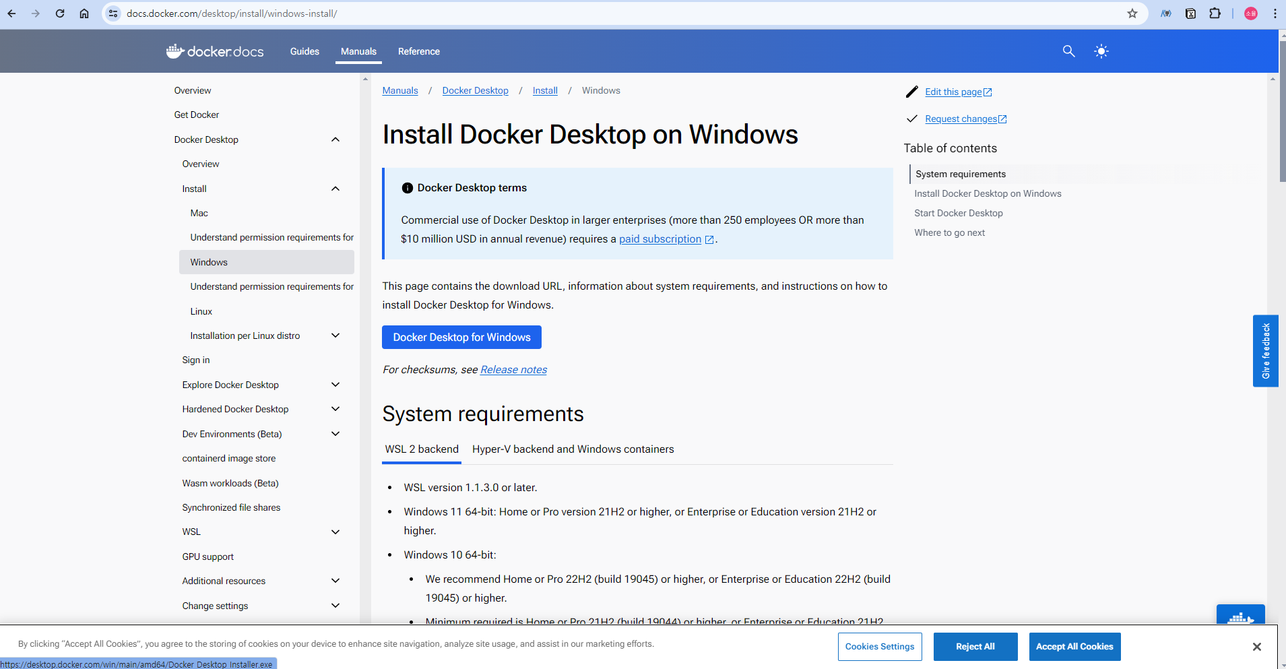Click the sidebar scroll-up arrow
The height and width of the screenshot is (669, 1286).
[x=365, y=79]
